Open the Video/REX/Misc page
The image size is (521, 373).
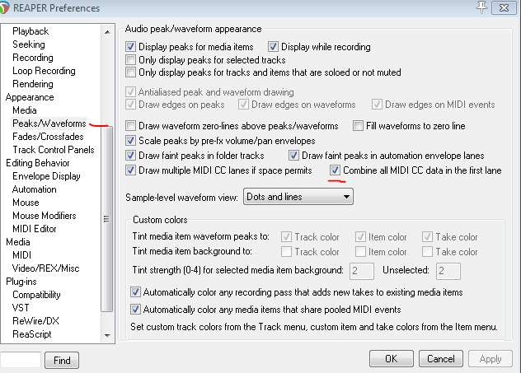pyautogui.click(x=46, y=268)
